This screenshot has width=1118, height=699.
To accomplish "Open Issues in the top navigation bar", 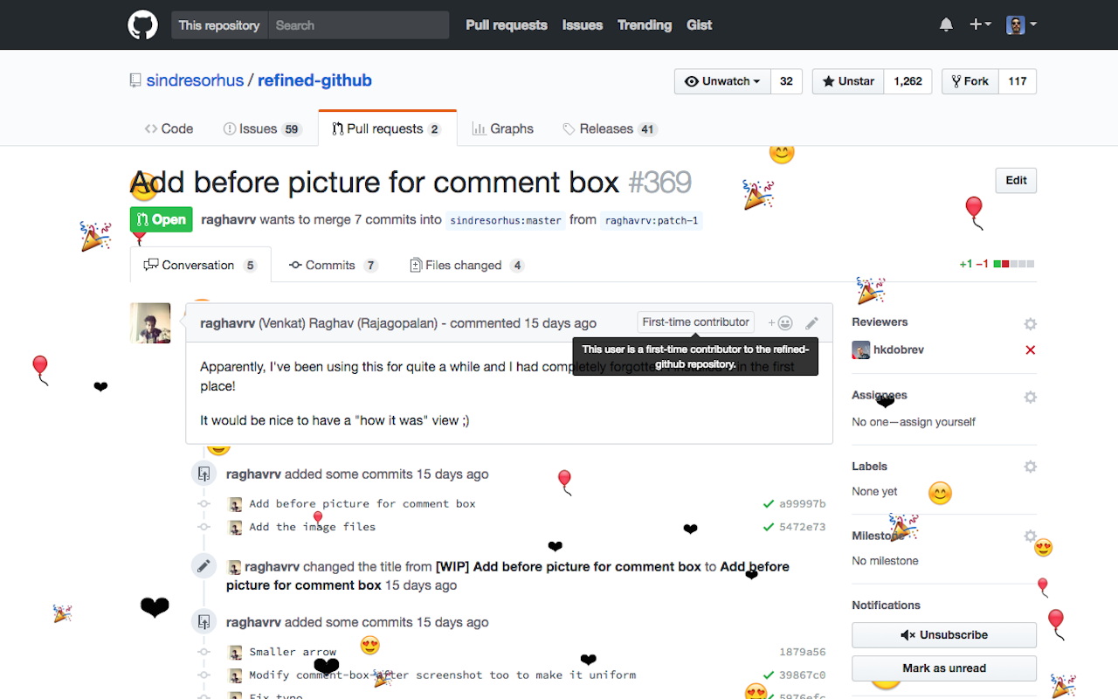I will tap(583, 24).
